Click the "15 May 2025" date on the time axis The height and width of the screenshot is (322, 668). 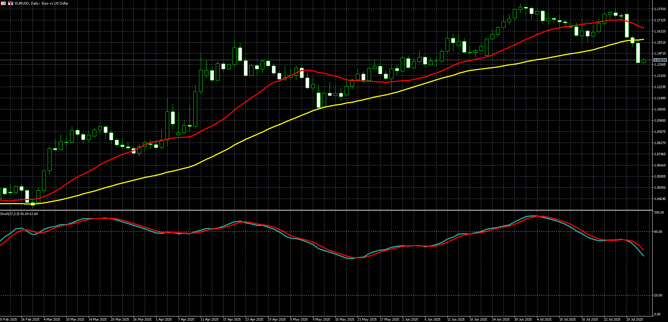(x=344, y=320)
